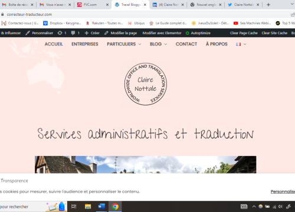Click the padlock site info icon
The height and width of the screenshot is (212, 295).
[x=2, y=14]
